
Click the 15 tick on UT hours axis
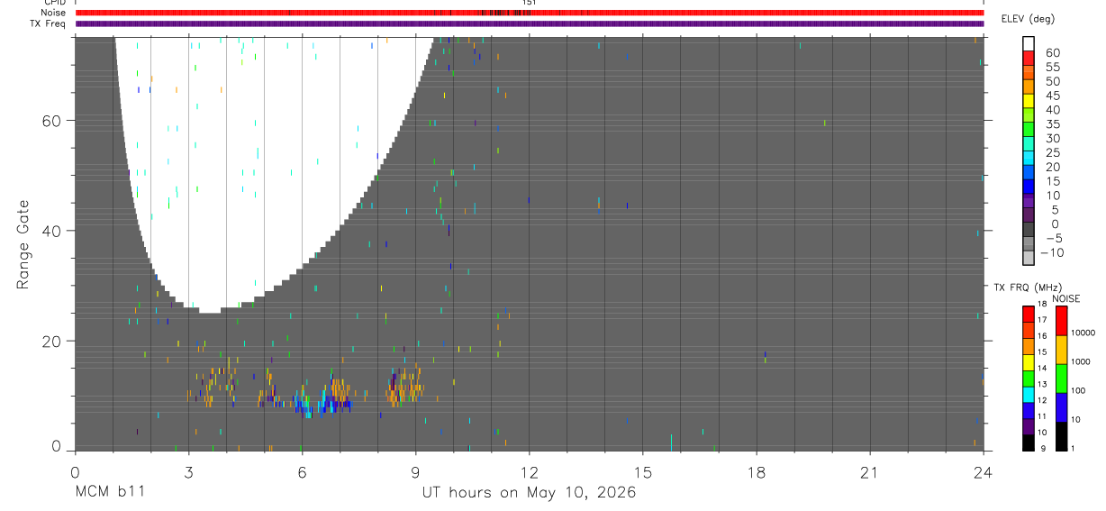point(642,472)
